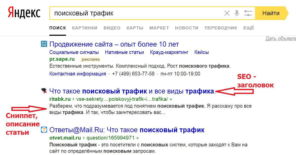
Task: Click ad description Естественные инструменты. Комплексный подход
Action: pos(140,66)
